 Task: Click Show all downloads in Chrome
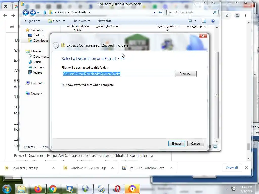[x=232, y=168]
